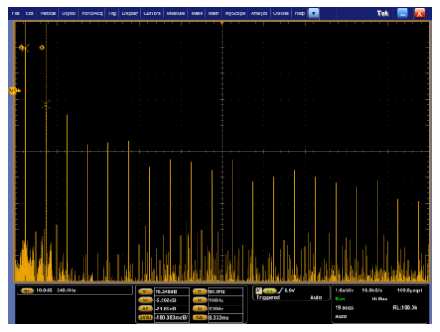Click the cursor b crosshair on spectrum
This screenshot has height=332, width=440.
click(x=46, y=105)
